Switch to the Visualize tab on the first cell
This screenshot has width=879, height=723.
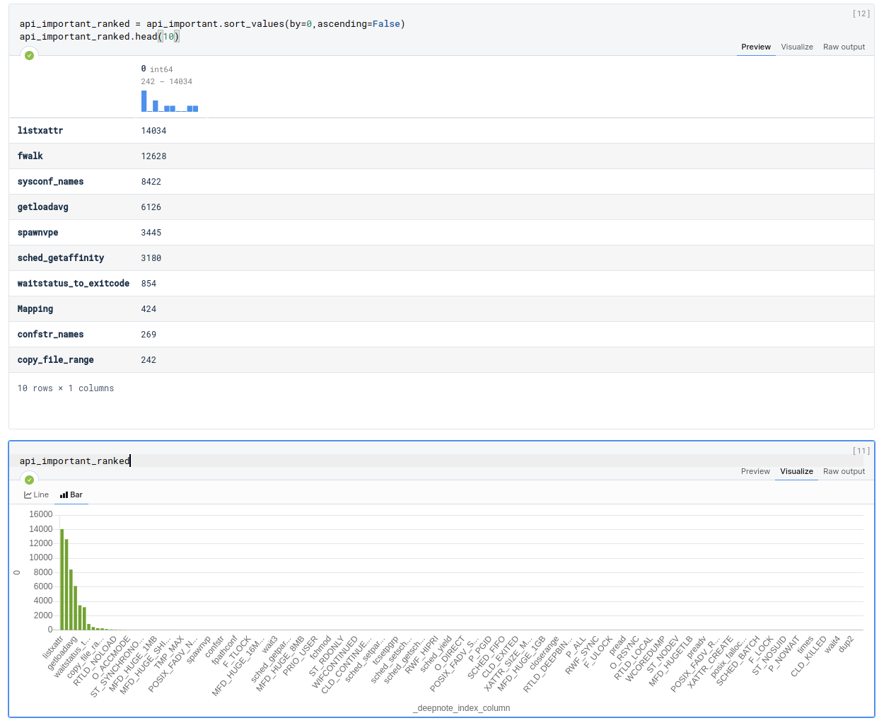(x=797, y=47)
